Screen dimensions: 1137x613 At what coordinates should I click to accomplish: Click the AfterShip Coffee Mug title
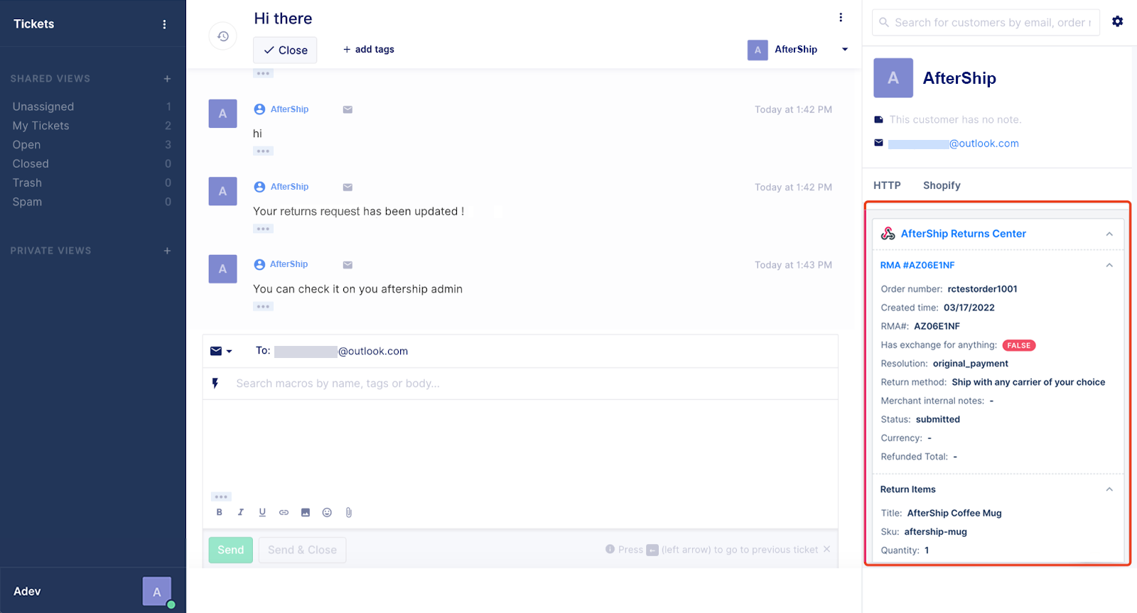pyautogui.click(x=954, y=513)
